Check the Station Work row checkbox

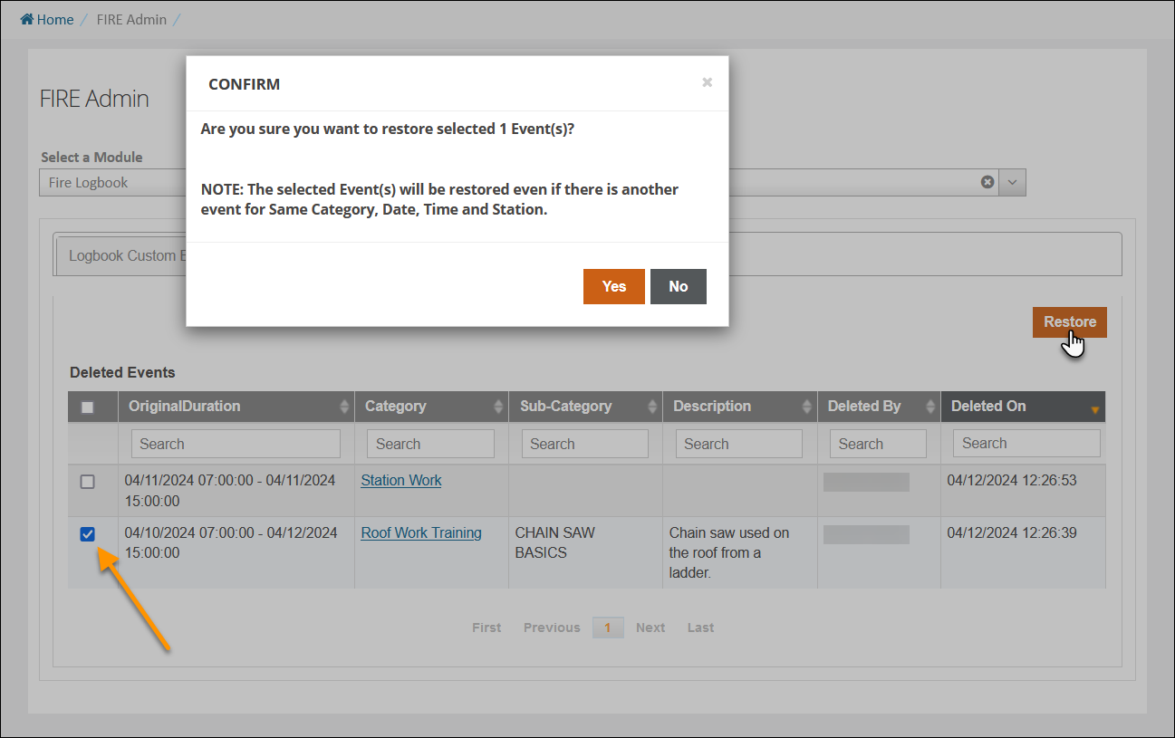pos(88,482)
